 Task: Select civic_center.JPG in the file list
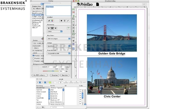38,15
